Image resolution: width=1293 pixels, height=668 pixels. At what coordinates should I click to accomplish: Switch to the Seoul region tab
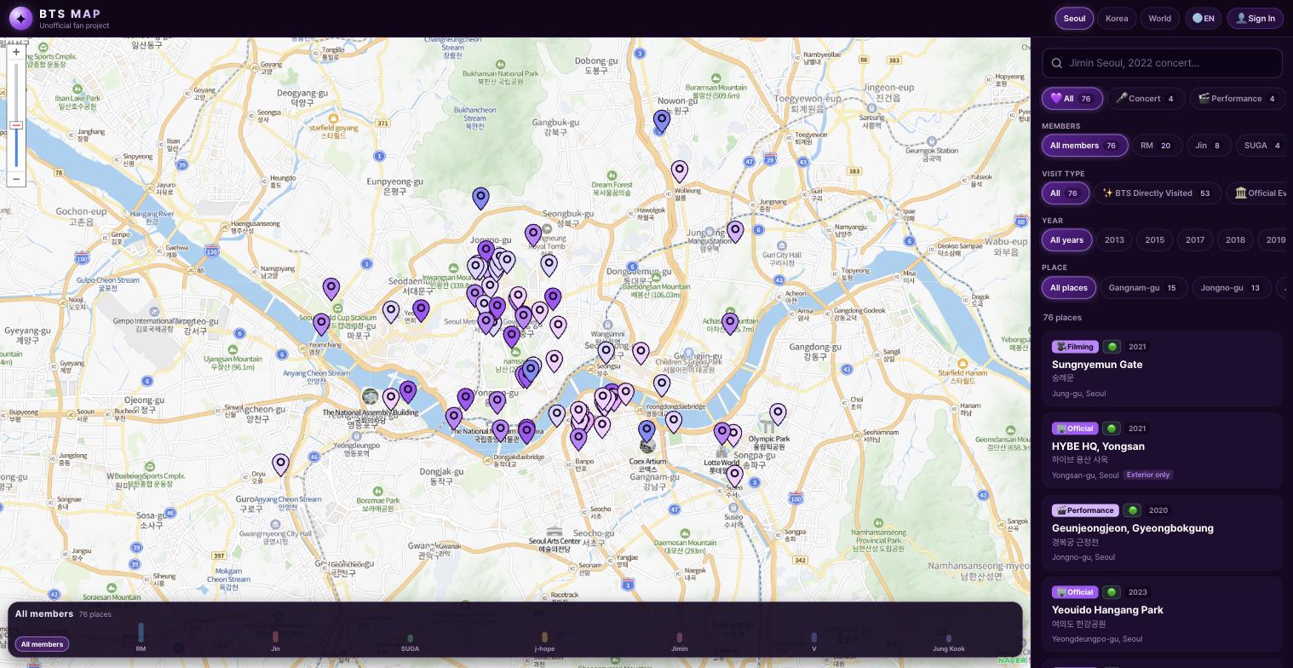tap(1074, 18)
